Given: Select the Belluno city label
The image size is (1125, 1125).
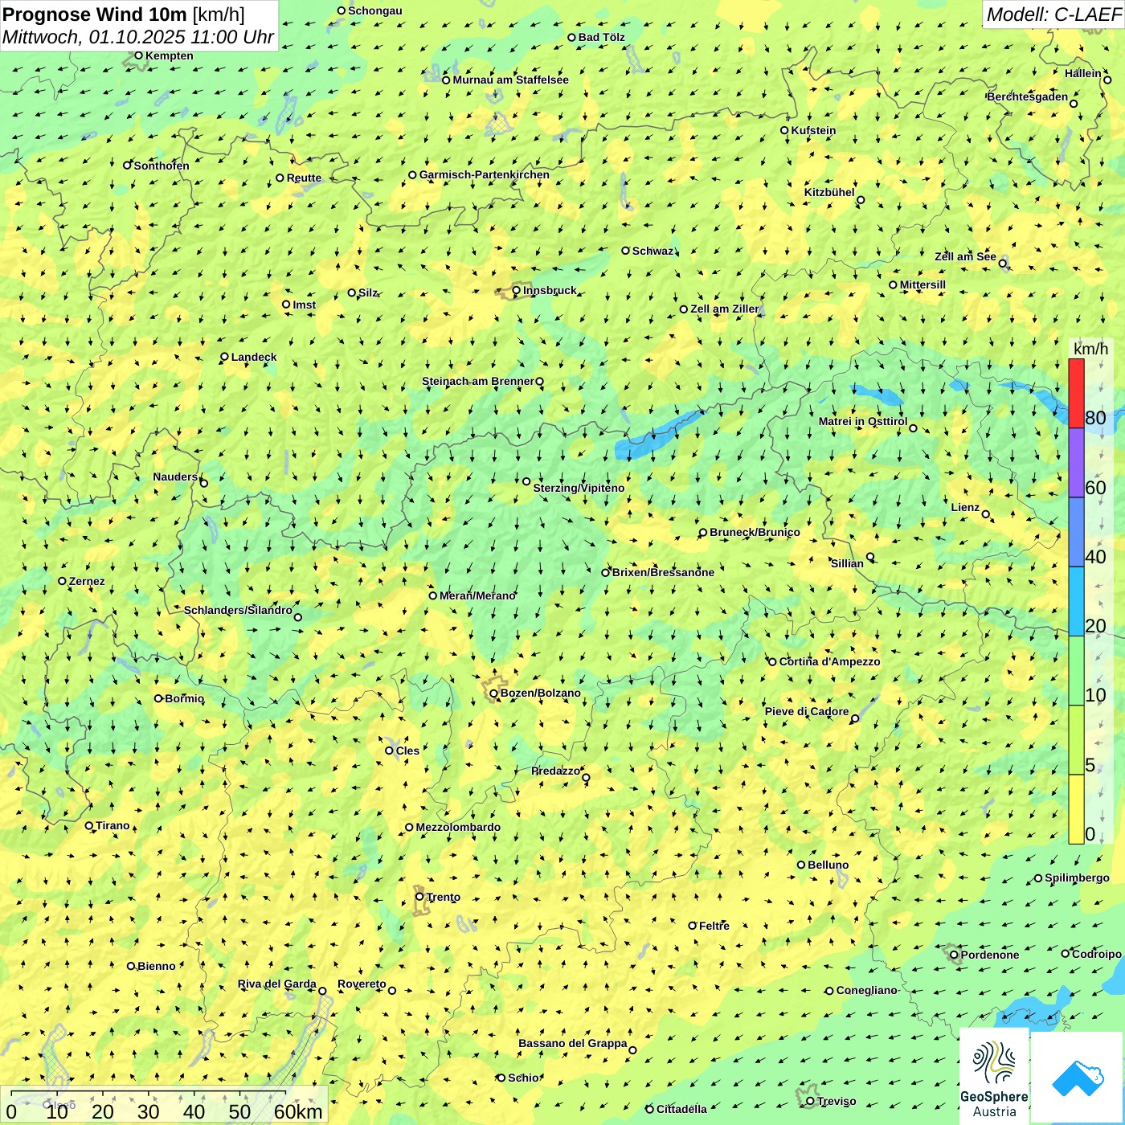Looking at the screenshot, I should pyautogui.click(x=828, y=865).
